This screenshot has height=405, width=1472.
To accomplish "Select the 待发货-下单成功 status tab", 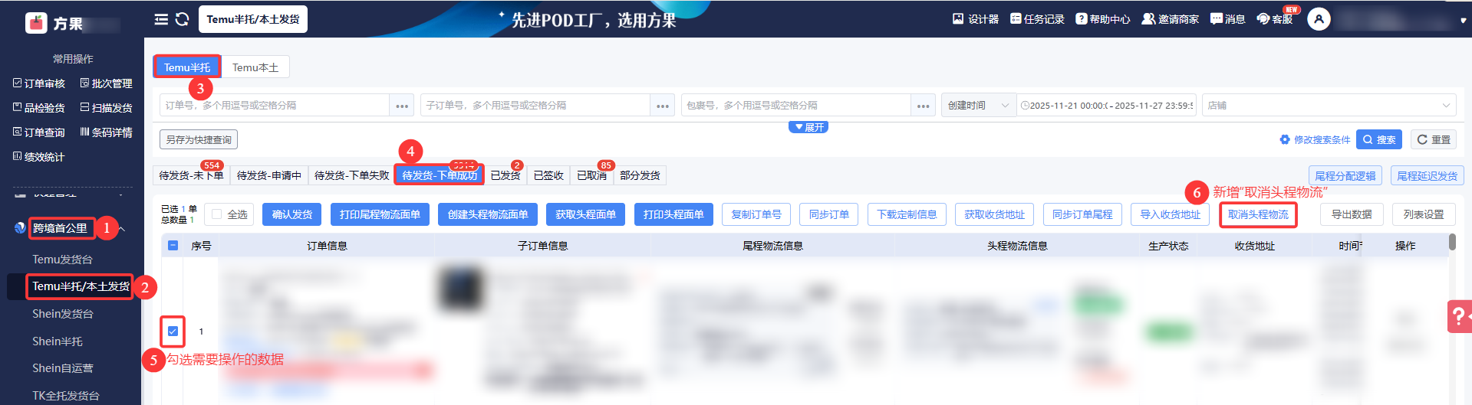I will pyautogui.click(x=440, y=175).
